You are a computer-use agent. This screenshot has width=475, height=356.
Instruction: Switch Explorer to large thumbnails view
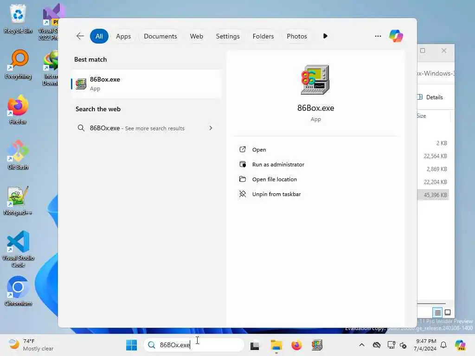tap(448, 312)
